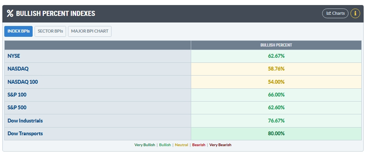Click the Very Bearish legend label
366x157 pixels.
220,145
